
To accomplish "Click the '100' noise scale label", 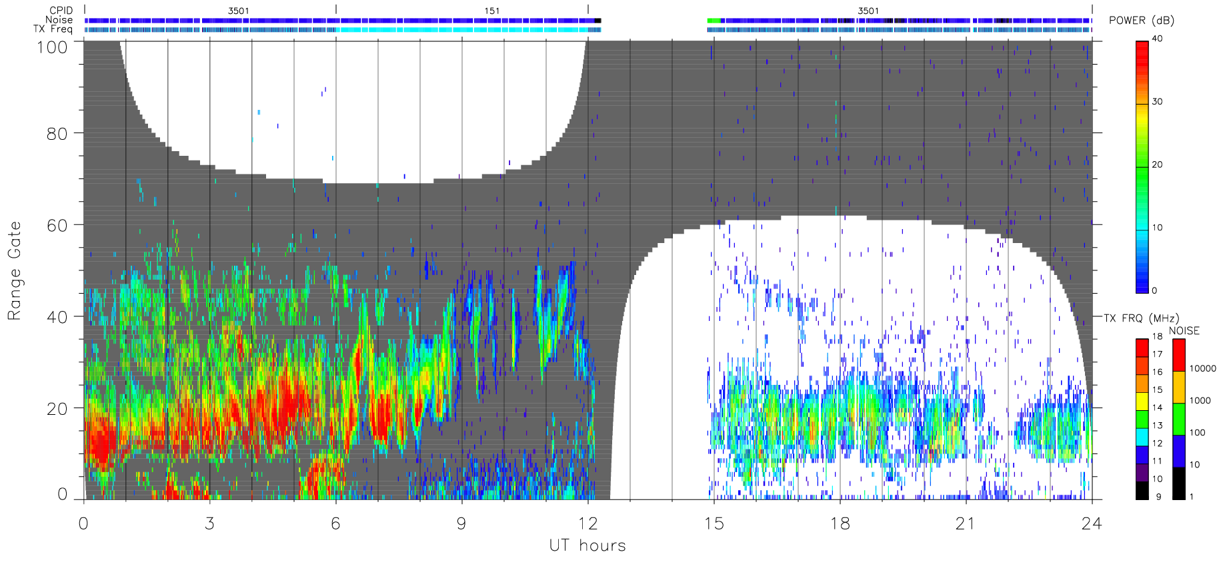I will pos(1198,432).
